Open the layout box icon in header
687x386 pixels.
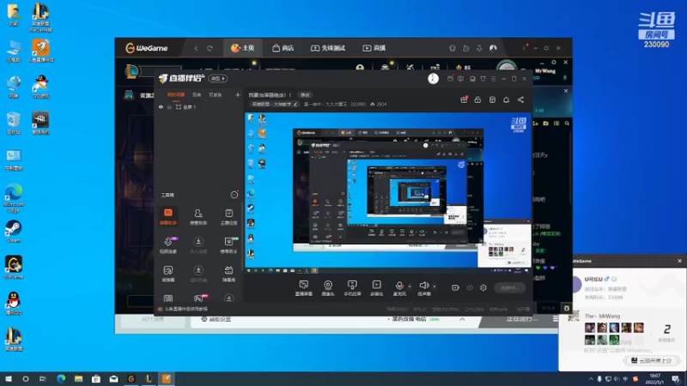pos(492,100)
